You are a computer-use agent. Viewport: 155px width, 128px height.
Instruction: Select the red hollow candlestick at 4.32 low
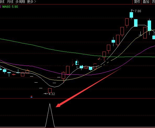coord(50,91)
